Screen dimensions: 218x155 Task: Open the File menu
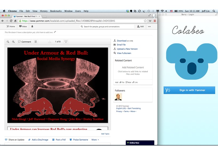point(21,11)
